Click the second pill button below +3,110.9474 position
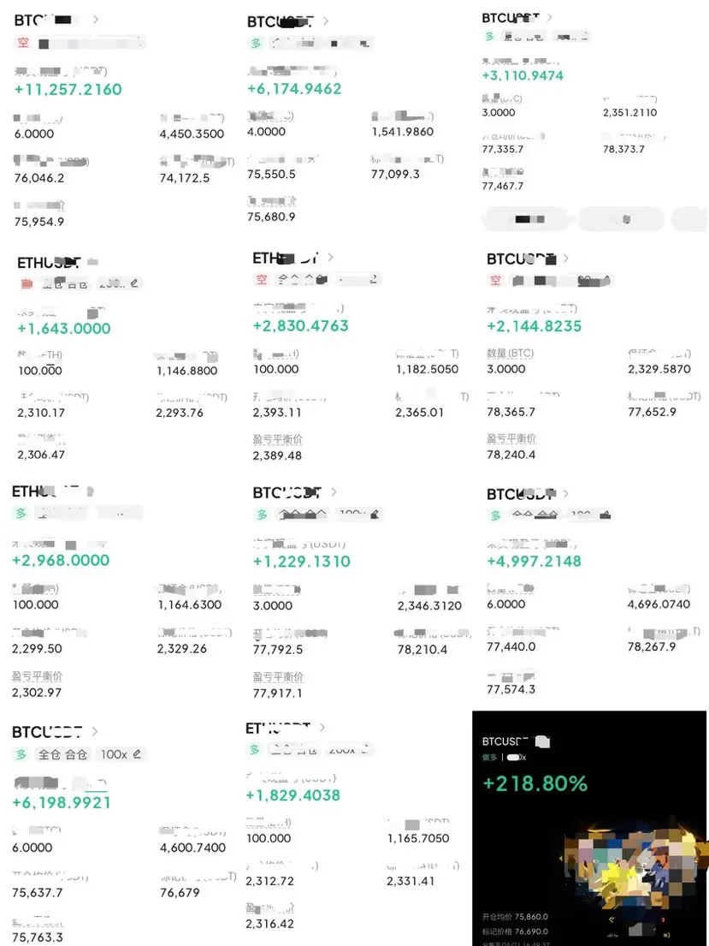The image size is (709, 946). [622, 219]
